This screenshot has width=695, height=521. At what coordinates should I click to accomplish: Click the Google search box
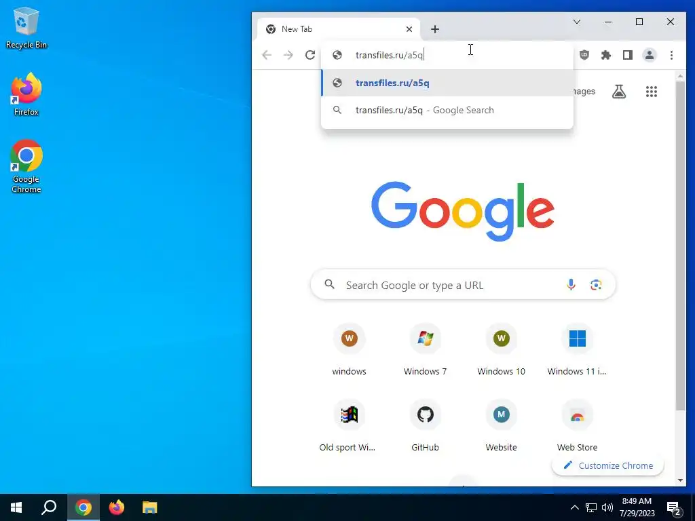463,284
